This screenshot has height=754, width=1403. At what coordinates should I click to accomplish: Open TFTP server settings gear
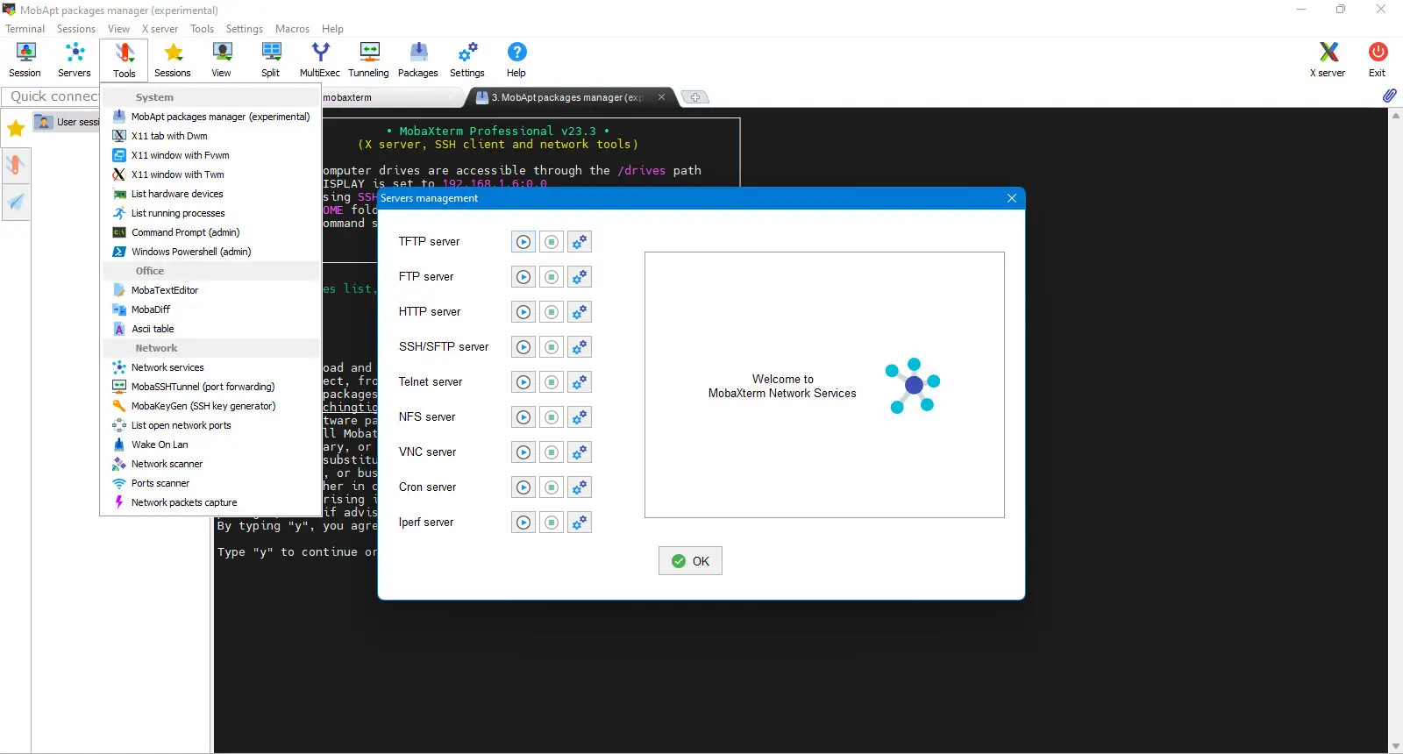(580, 242)
